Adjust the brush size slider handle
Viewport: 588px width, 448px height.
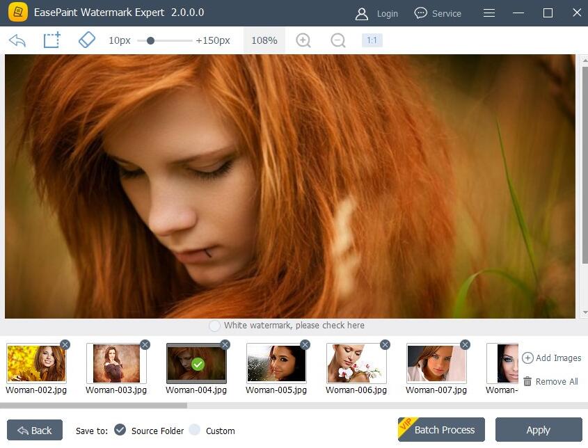pyautogui.click(x=150, y=40)
